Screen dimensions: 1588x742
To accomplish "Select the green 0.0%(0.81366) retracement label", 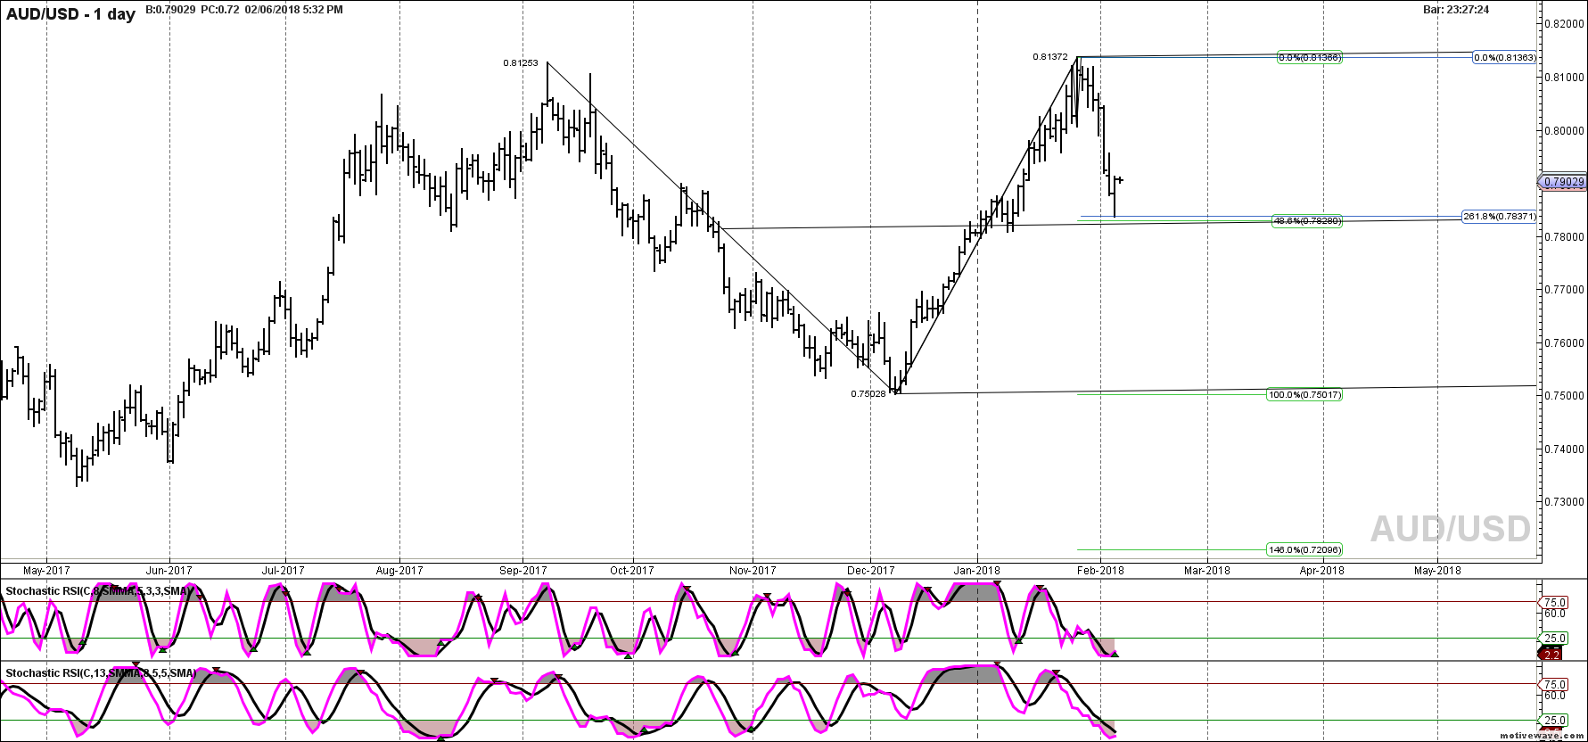I will [1310, 58].
